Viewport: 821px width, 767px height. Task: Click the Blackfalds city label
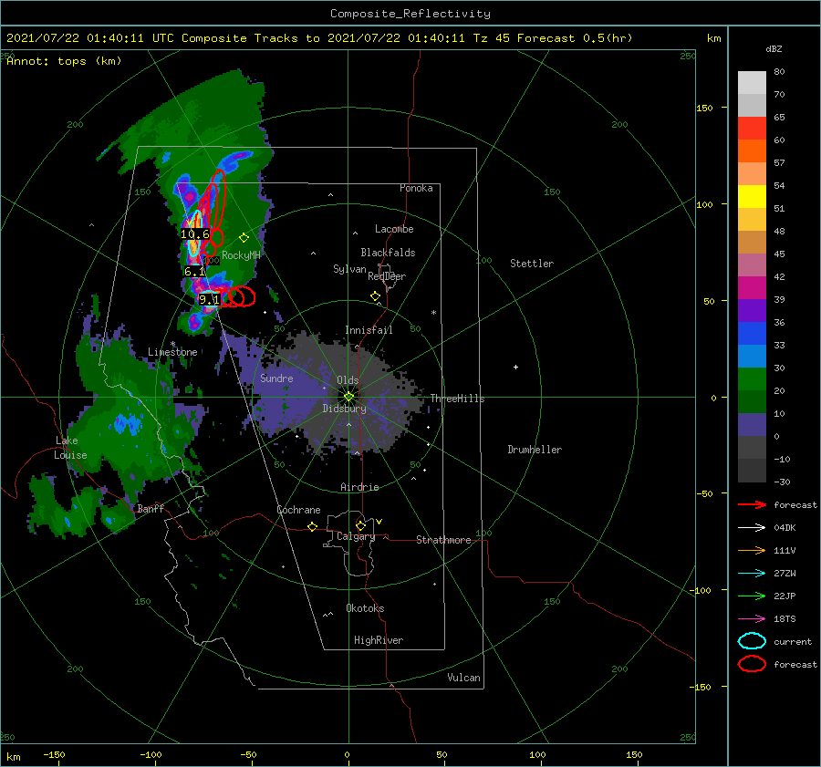pyautogui.click(x=388, y=253)
